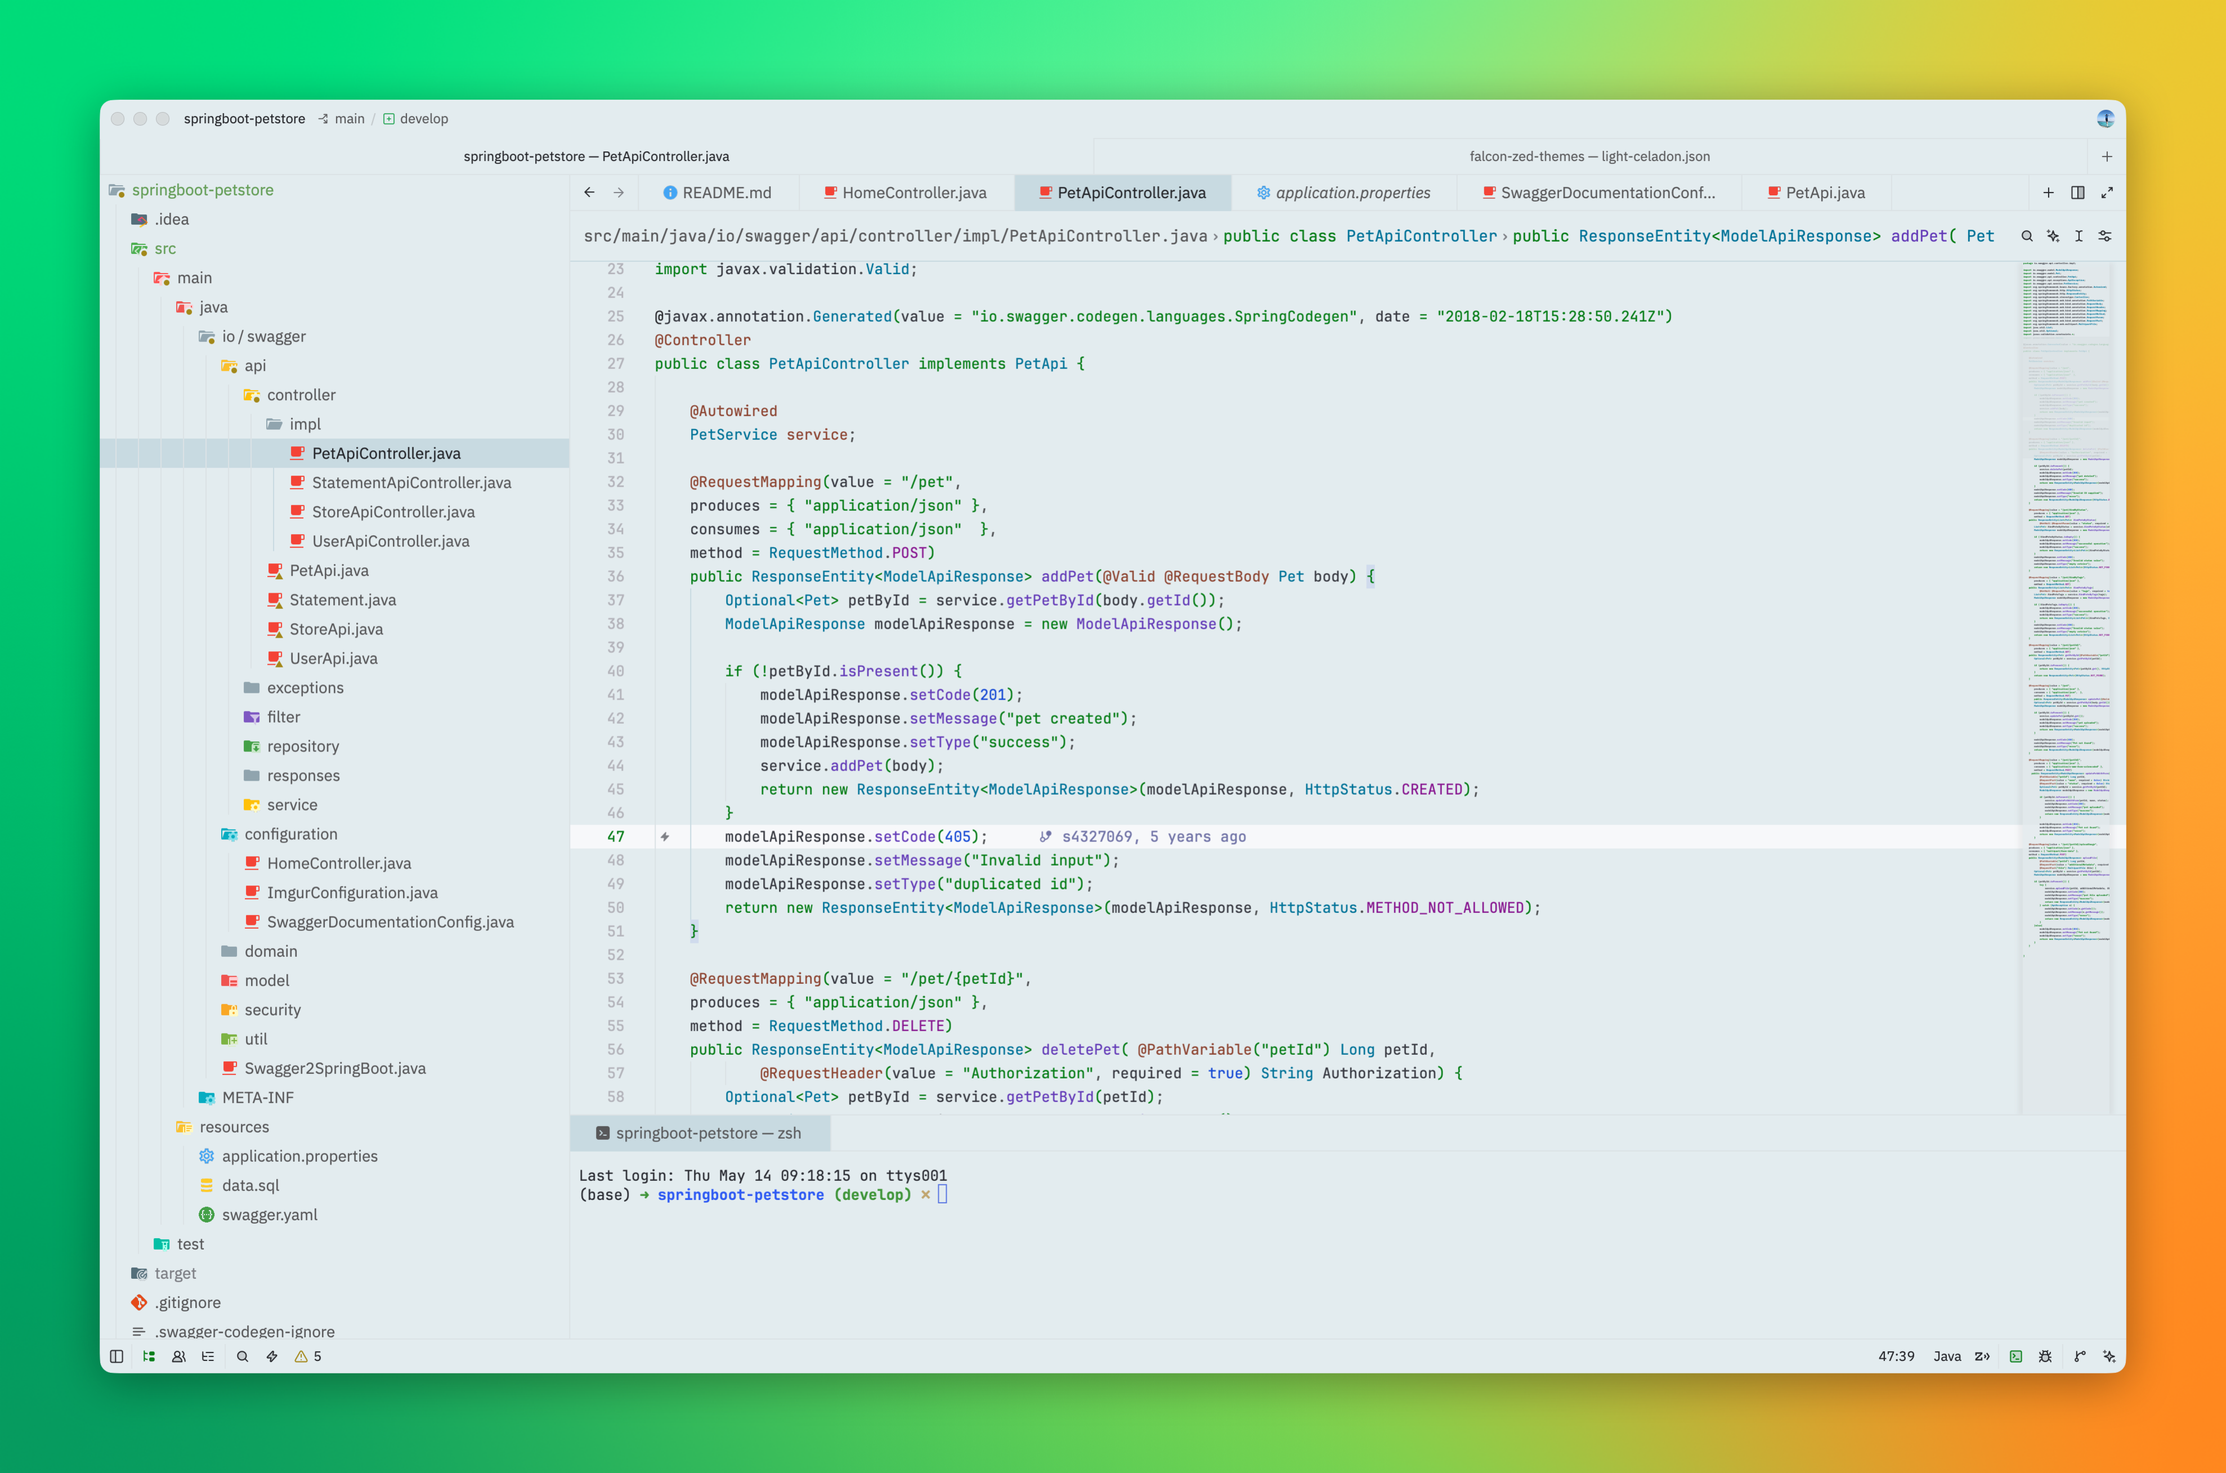Toggle the left dock from status bar
The image size is (2226, 1473).
tap(117, 1355)
